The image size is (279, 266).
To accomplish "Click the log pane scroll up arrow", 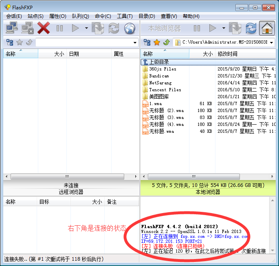I will pos(272,200).
